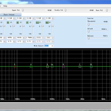This screenshot has width=111, height=111.
Task: Select the Lo filter graph marker
Action: point(52,67)
